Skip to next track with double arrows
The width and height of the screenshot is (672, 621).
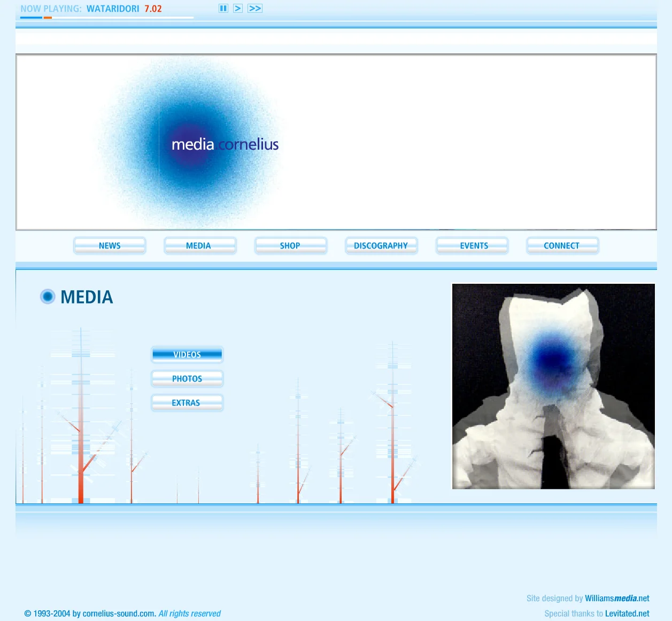tap(255, 9)
